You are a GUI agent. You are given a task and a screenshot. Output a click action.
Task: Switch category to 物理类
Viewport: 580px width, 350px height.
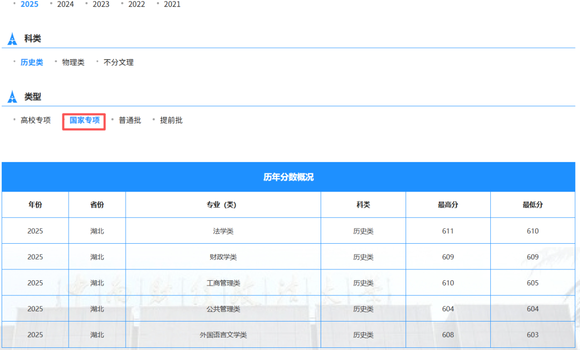click(x=73, y=62)
